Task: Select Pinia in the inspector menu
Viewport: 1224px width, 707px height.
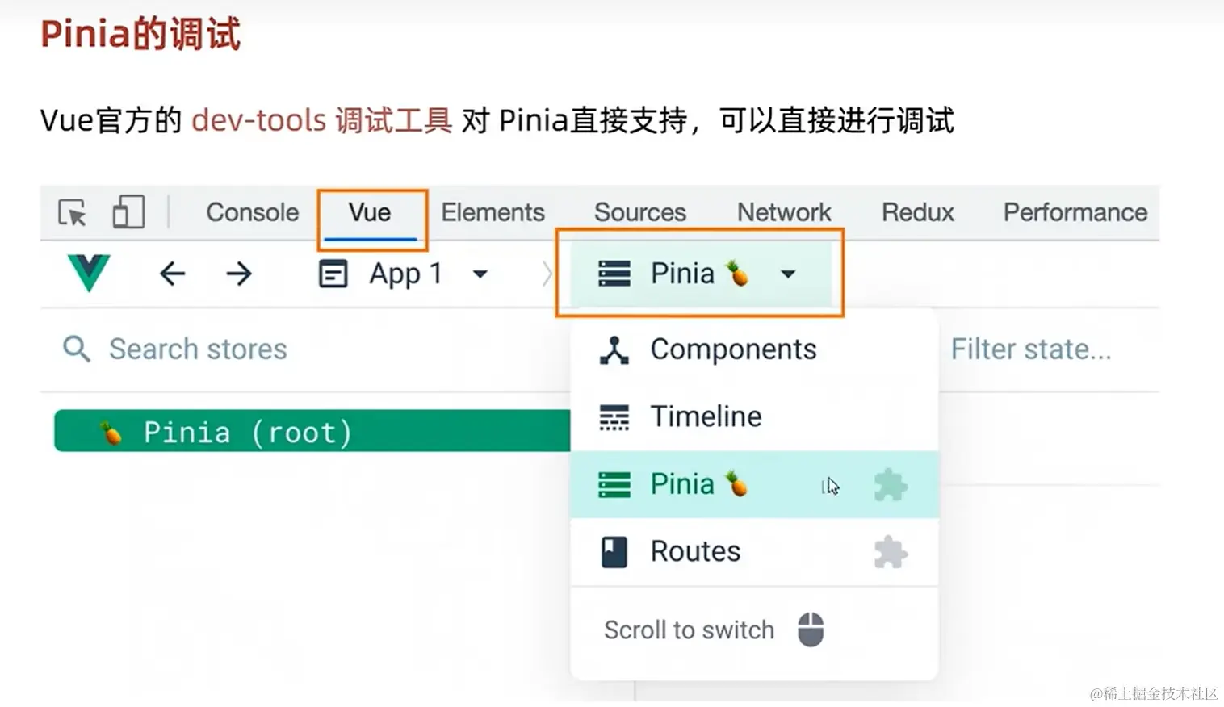Action: click(x=754, y=484)
